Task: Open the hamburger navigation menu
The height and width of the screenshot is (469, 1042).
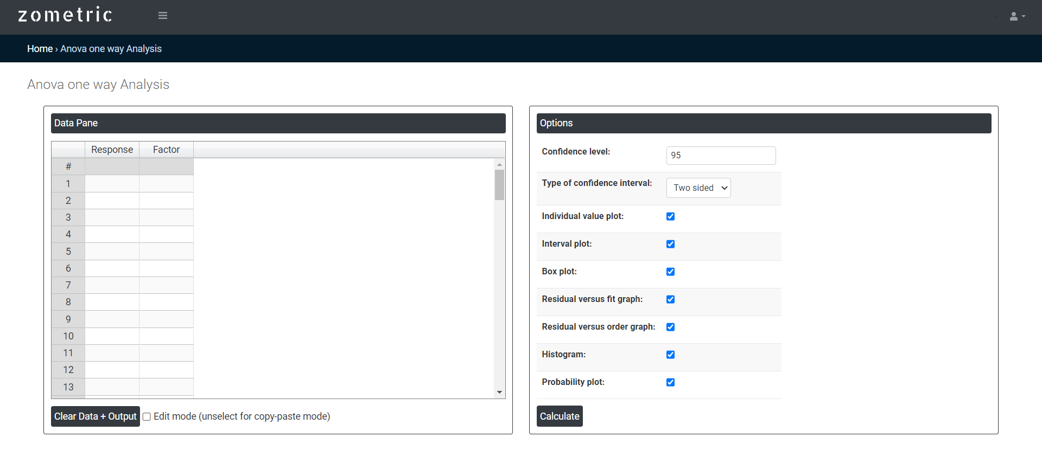Action: 162,16
